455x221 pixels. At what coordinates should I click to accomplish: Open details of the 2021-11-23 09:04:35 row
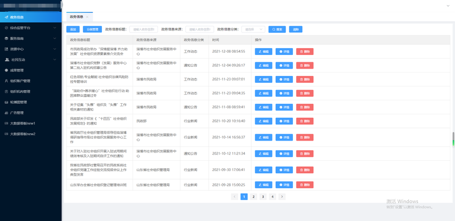284,93
